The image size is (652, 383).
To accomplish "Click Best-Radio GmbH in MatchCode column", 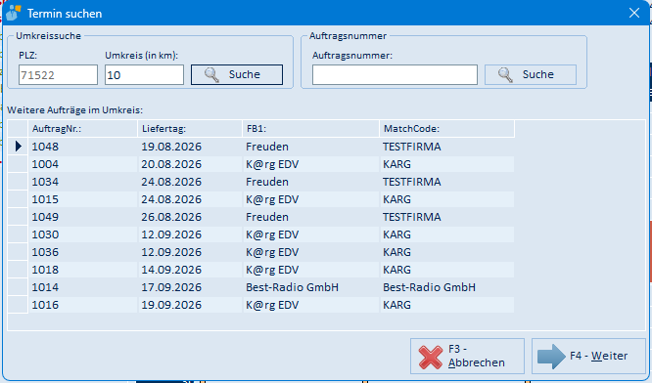I will tap(429, 287).
